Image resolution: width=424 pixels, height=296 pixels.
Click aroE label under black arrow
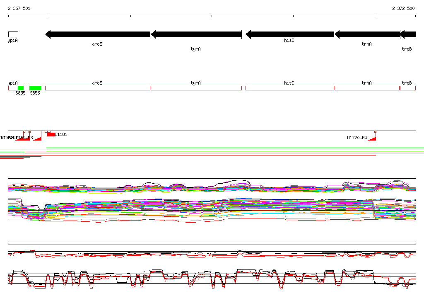tap(97, 44)
